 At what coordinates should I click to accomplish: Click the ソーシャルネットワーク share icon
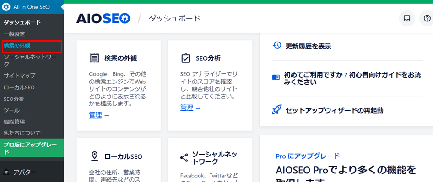pos(184,157)
